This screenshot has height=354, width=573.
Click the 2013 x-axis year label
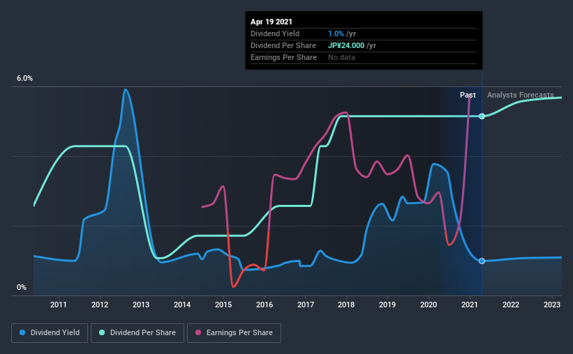[141, 305]
